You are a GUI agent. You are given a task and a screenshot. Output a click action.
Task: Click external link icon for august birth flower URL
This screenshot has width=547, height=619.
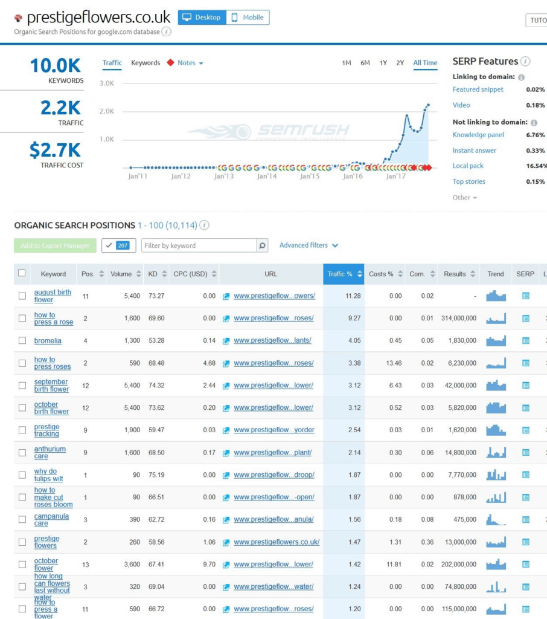(226, 296)
